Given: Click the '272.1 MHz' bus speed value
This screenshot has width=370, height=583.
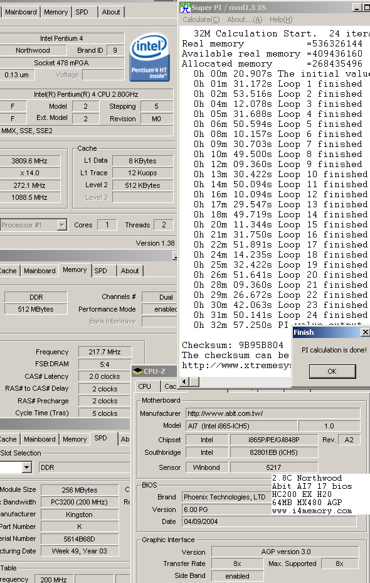Looking at the screenshot, I should pyautogui.click(x=29, y=185).
